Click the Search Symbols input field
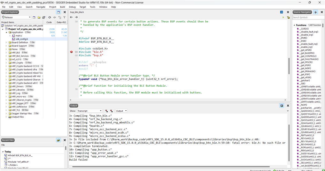The width and height of the screenshot is (325, 171). (308, 18)
